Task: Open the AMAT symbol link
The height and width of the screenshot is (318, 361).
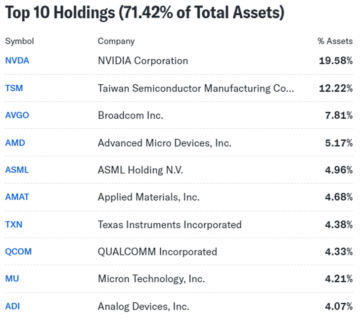Action: 17,197
